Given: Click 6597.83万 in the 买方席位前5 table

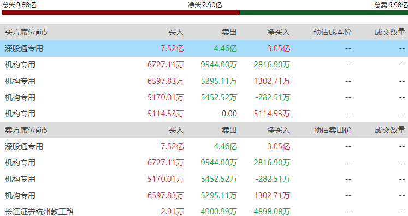Looking at the screenshot, I should pyautogui.click(x=165, y=81).
